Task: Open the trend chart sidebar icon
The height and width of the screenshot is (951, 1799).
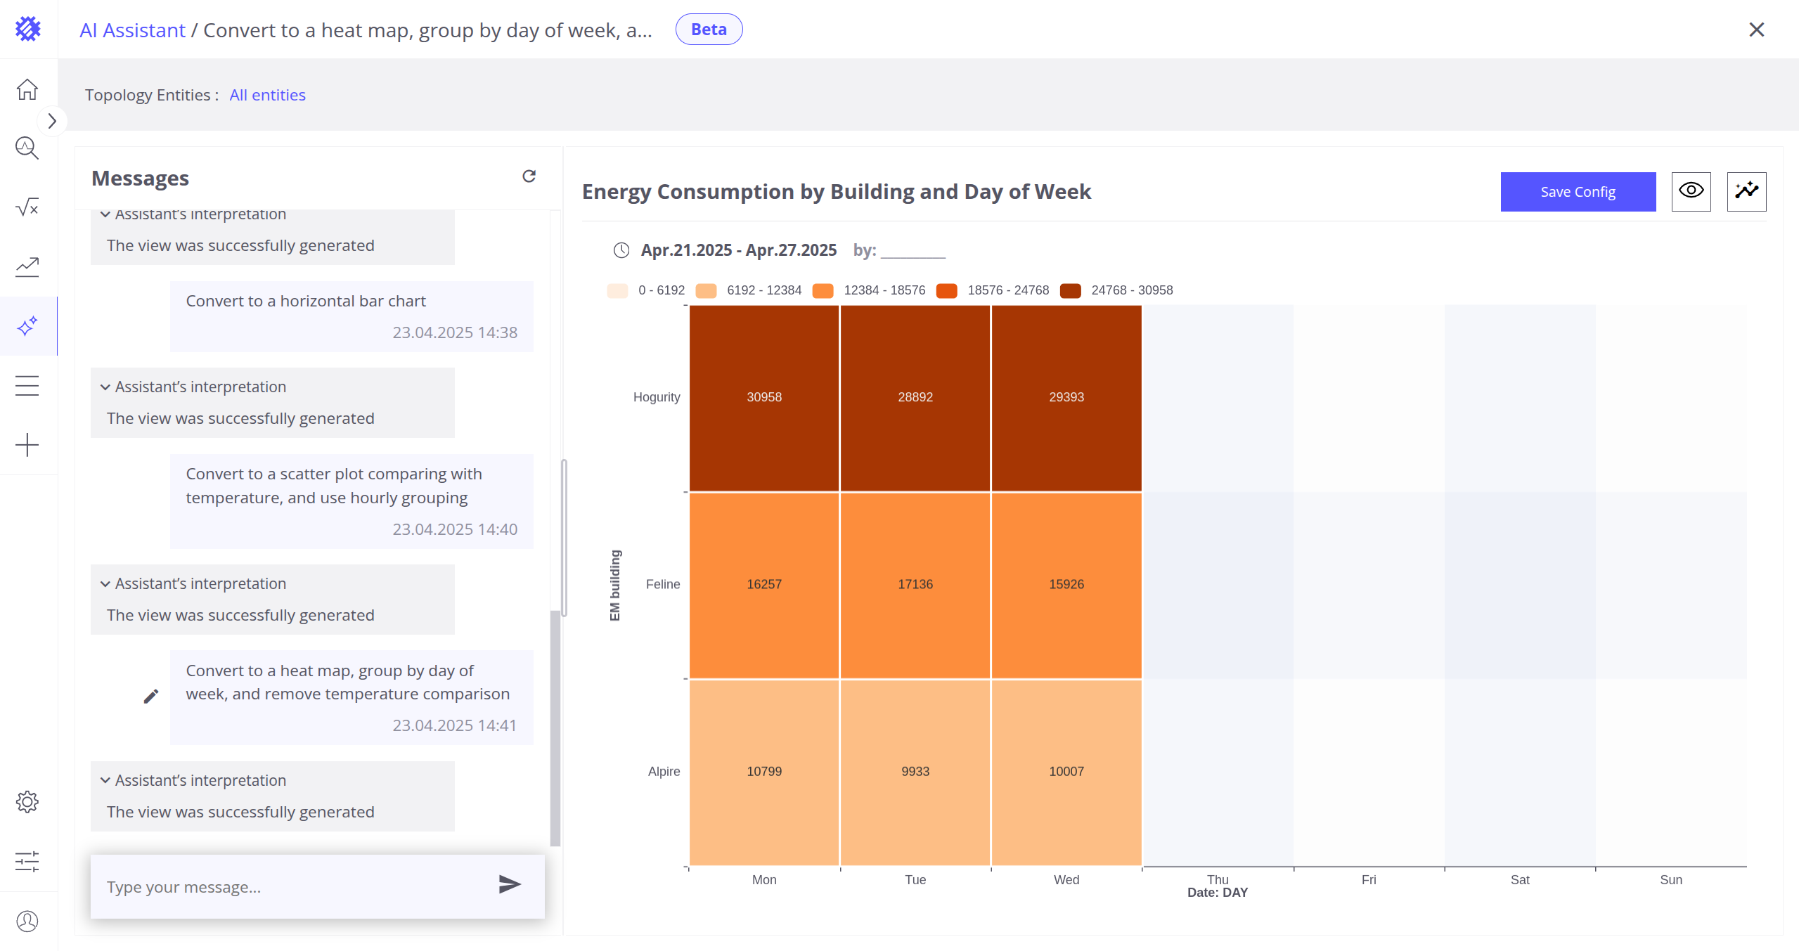Action: pos(27,266)
